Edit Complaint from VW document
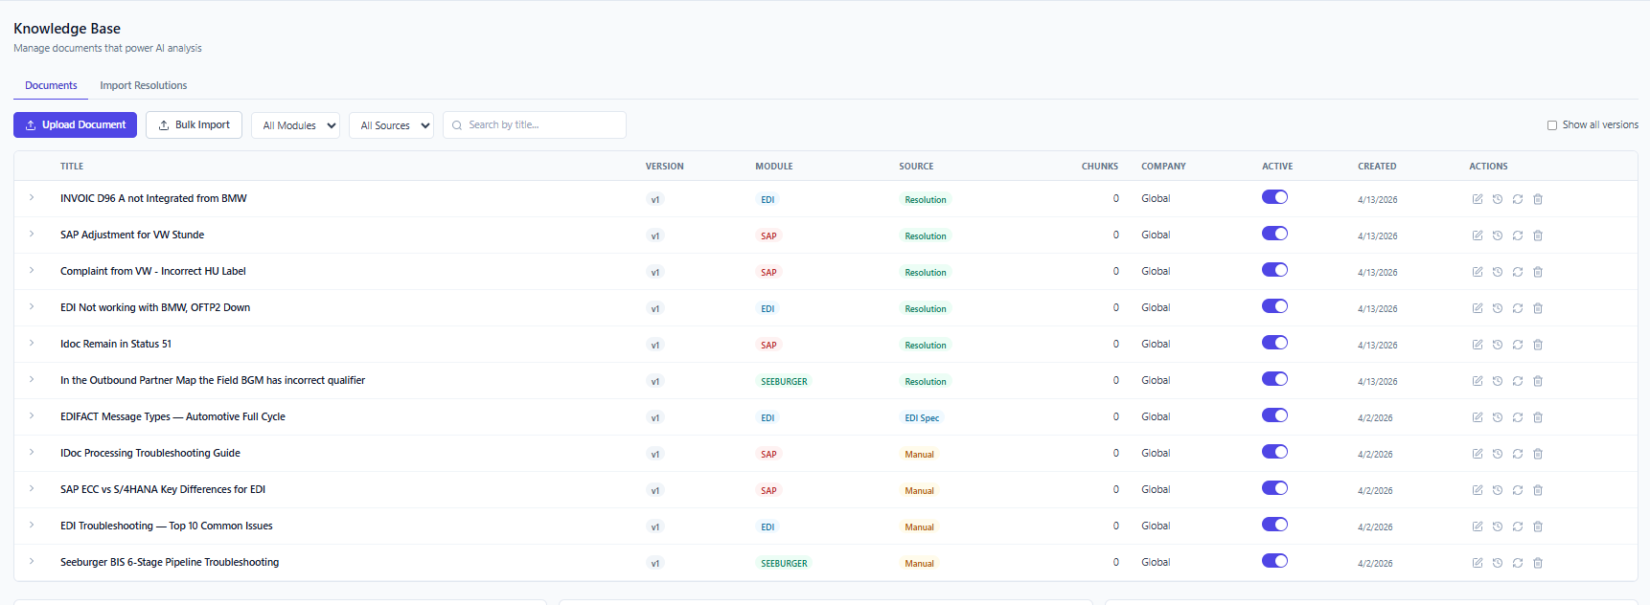The width and height of the screenshot is (1650, 605). (1478, 272)
